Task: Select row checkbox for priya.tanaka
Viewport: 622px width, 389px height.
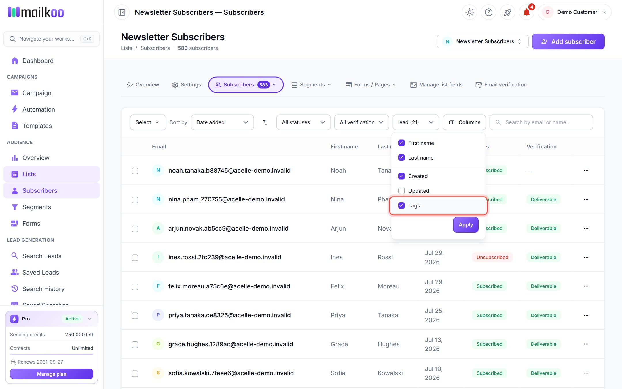Action: (135, 316)
